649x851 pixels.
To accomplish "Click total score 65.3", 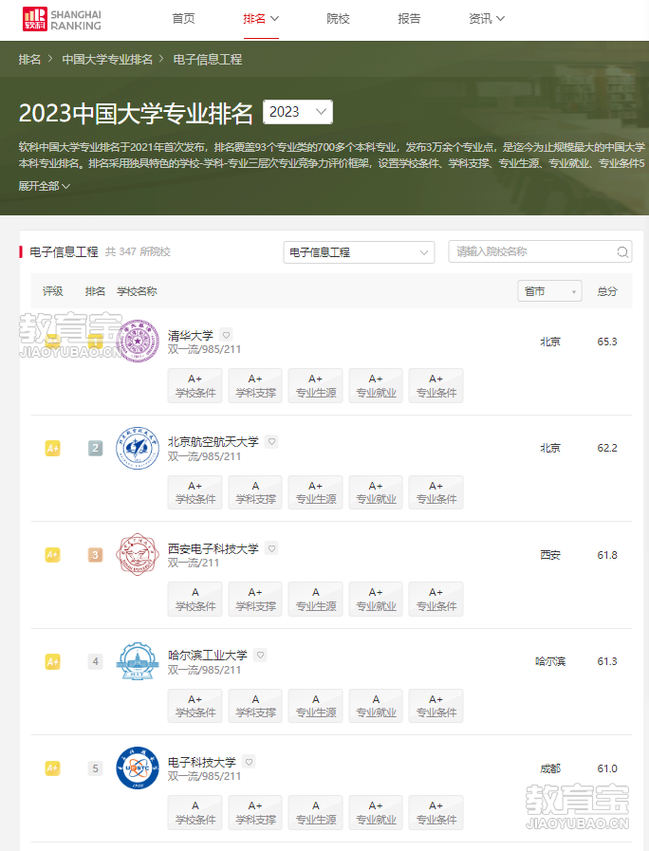I will (x=607, y=342).
